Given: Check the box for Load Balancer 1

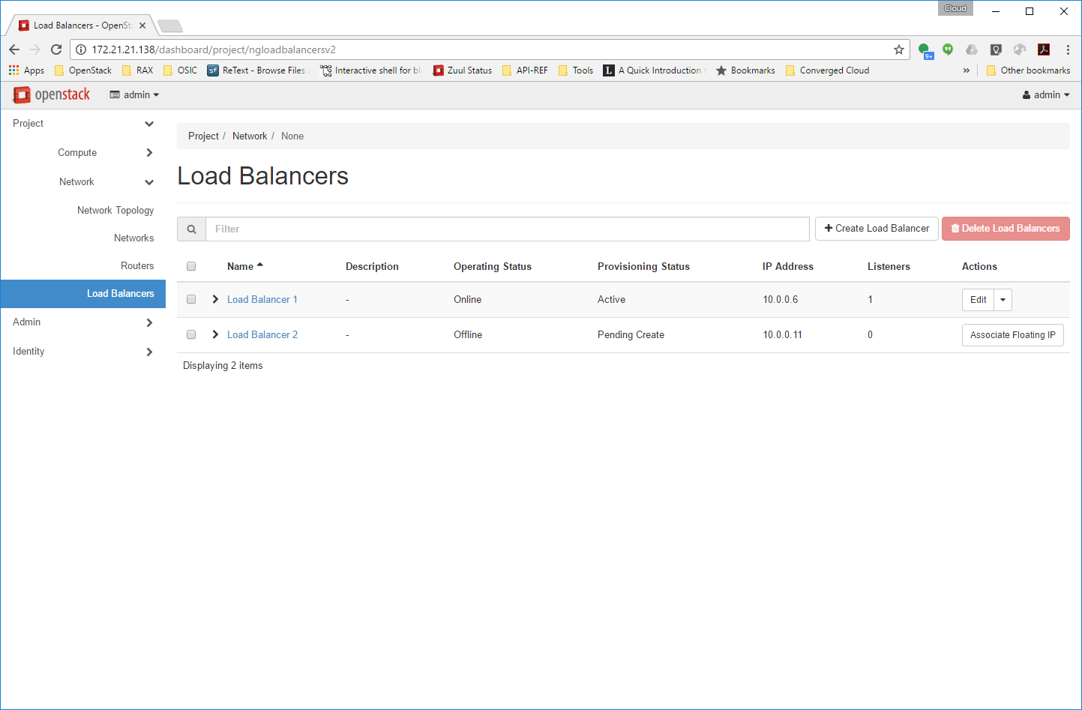Looking at the screenshot, I should tap(191, 299).
